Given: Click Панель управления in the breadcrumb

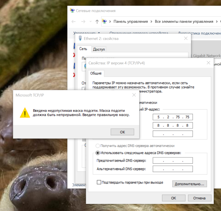Looking at the screenshot, I should [x=131, y=21].
